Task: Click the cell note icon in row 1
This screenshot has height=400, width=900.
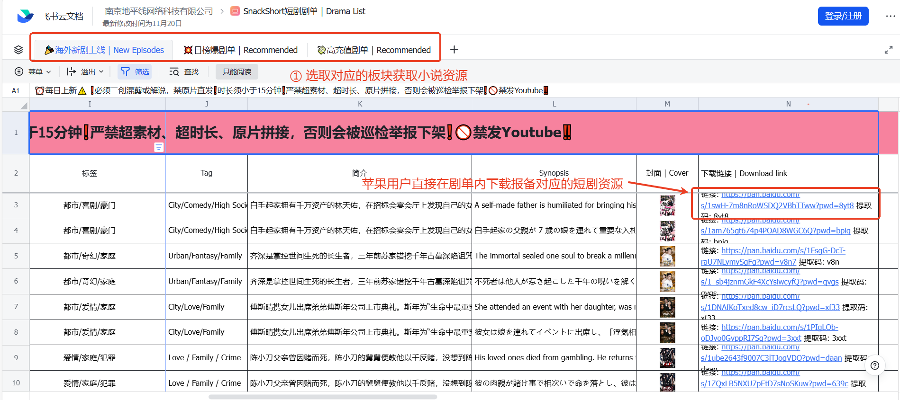Action: tap(159, 147)
